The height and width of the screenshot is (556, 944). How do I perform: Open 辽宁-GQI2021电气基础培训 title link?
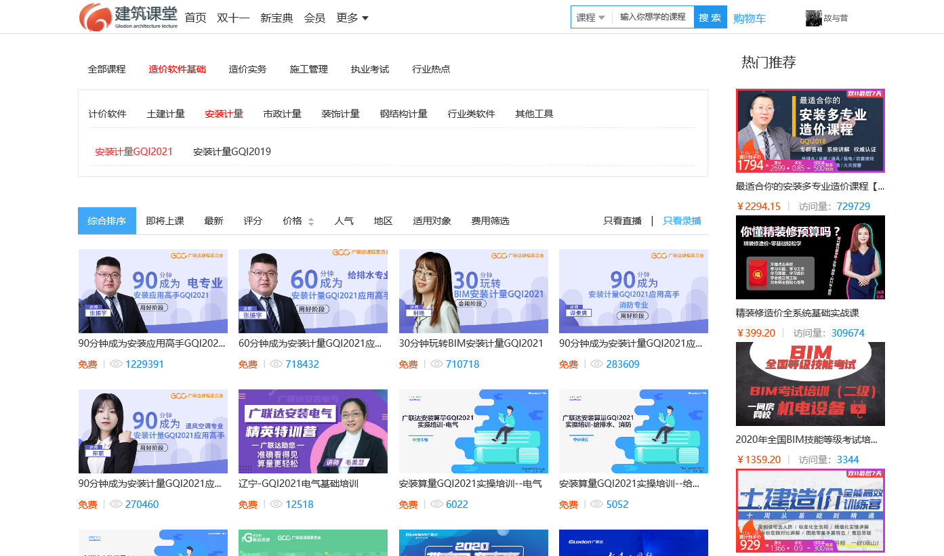(x=298, y=484)
